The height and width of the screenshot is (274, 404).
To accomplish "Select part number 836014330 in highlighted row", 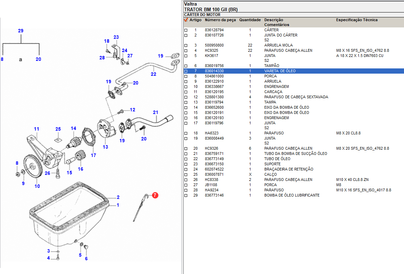I will pos(214,71).
